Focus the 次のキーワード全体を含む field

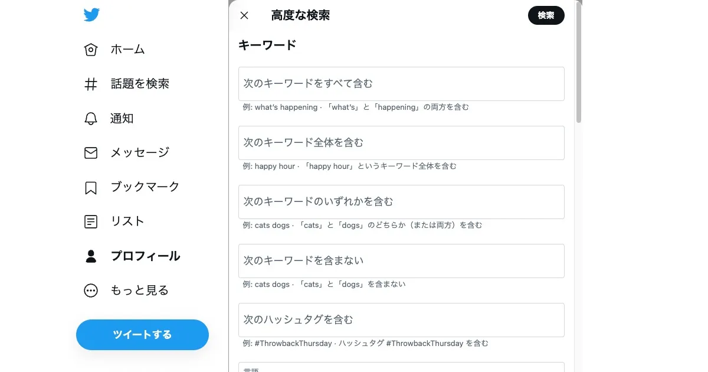401,143
